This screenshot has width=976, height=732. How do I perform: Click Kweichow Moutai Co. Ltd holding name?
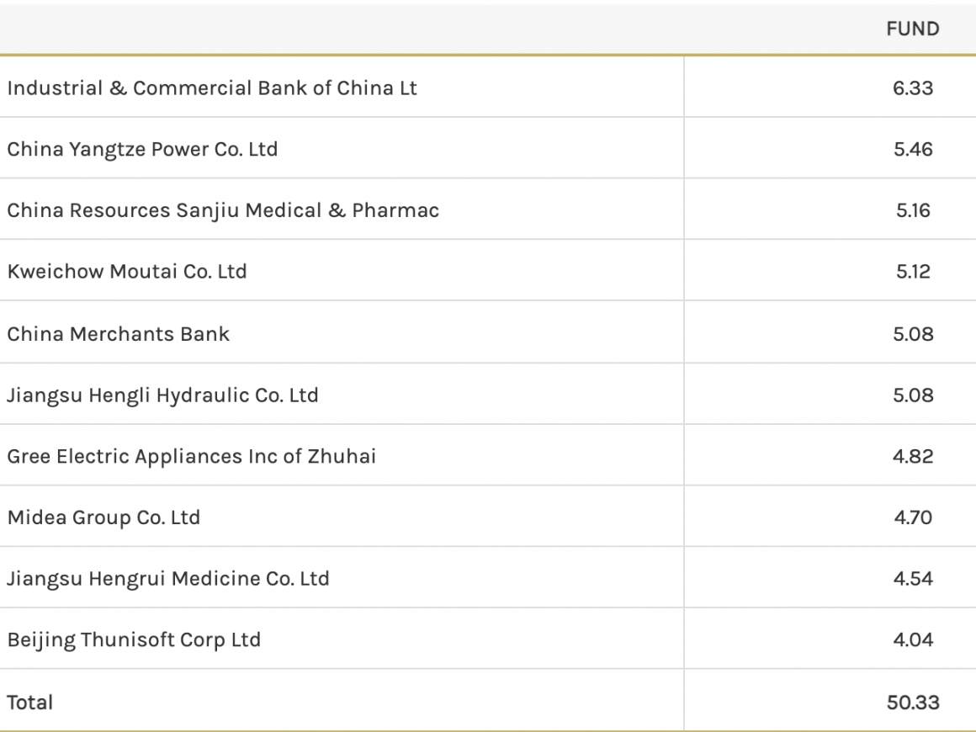127,272
